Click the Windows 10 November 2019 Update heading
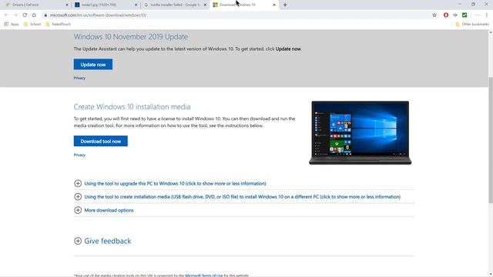The height and width of the screenshot is (277, 493). click(131, 37)
